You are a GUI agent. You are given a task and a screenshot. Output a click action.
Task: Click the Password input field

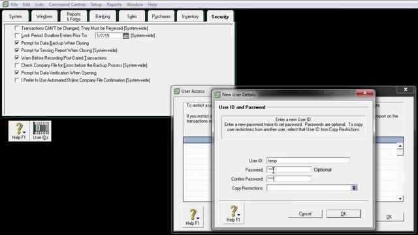pyautogui.click(x=289, y=170)
